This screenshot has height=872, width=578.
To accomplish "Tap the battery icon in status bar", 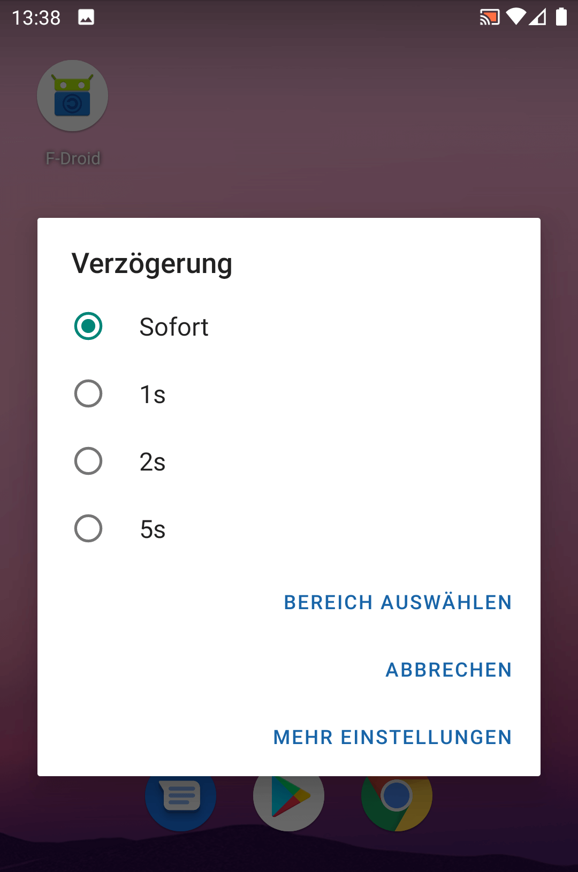I will 561,17.
